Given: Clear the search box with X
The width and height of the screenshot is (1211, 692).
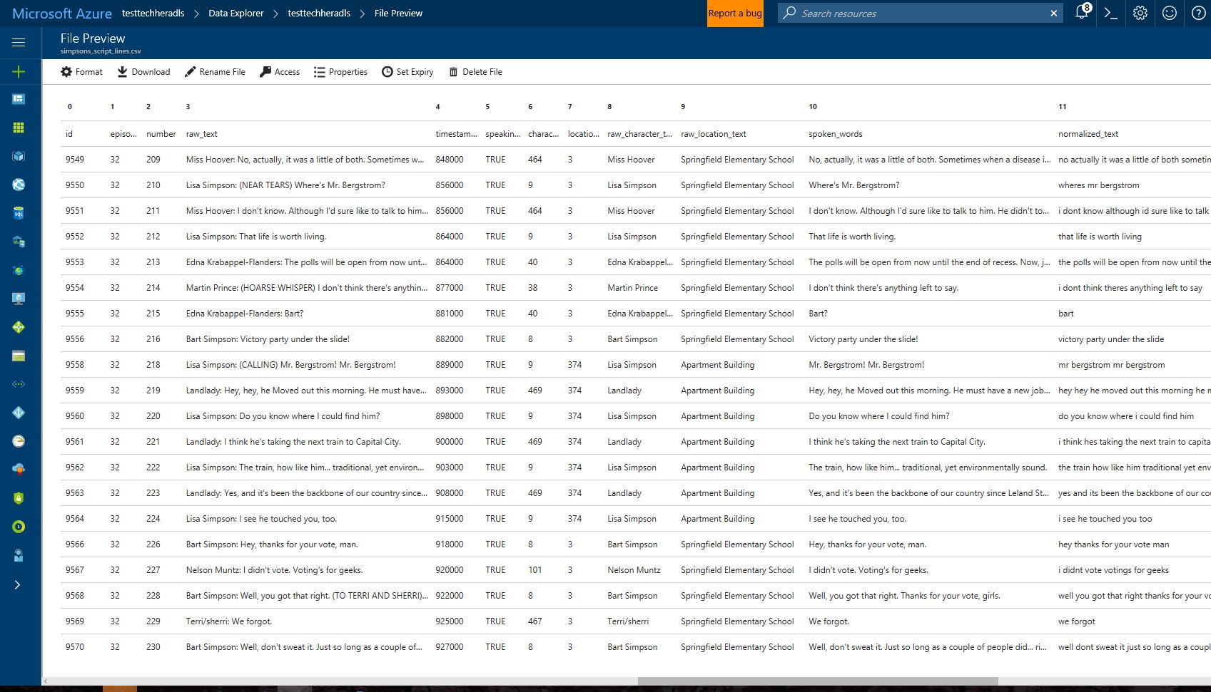Looking at the screenshot, I should tap(1054, 13).
